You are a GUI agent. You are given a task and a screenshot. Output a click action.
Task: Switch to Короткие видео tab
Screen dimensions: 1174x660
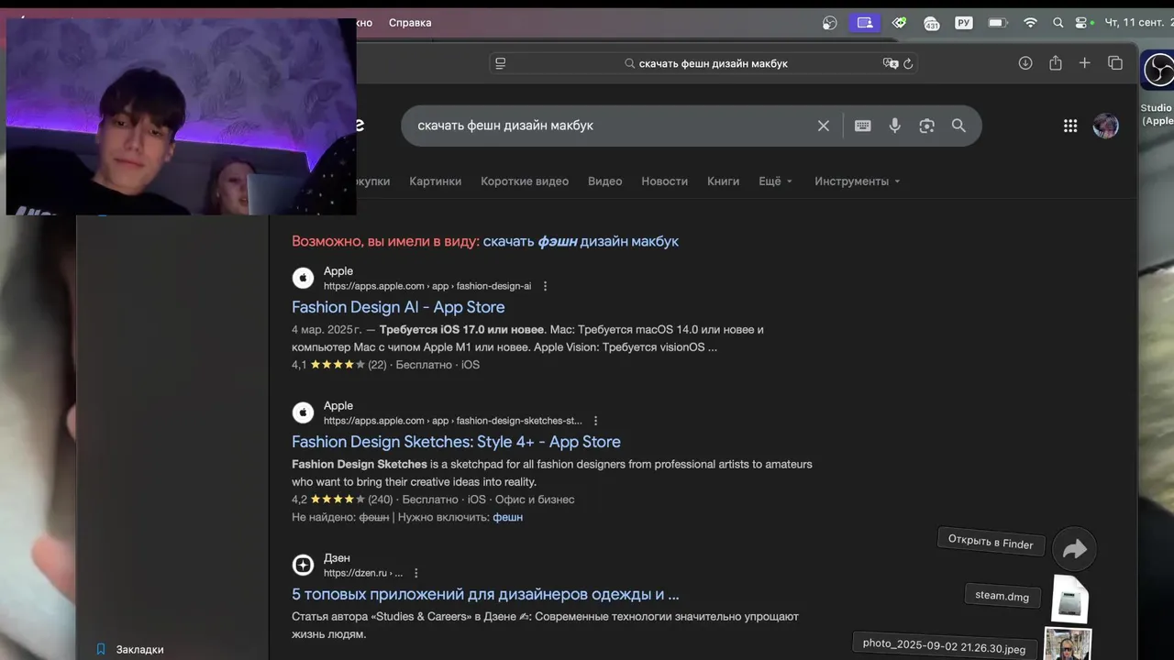pyautogui.click(x=525, y=181)
